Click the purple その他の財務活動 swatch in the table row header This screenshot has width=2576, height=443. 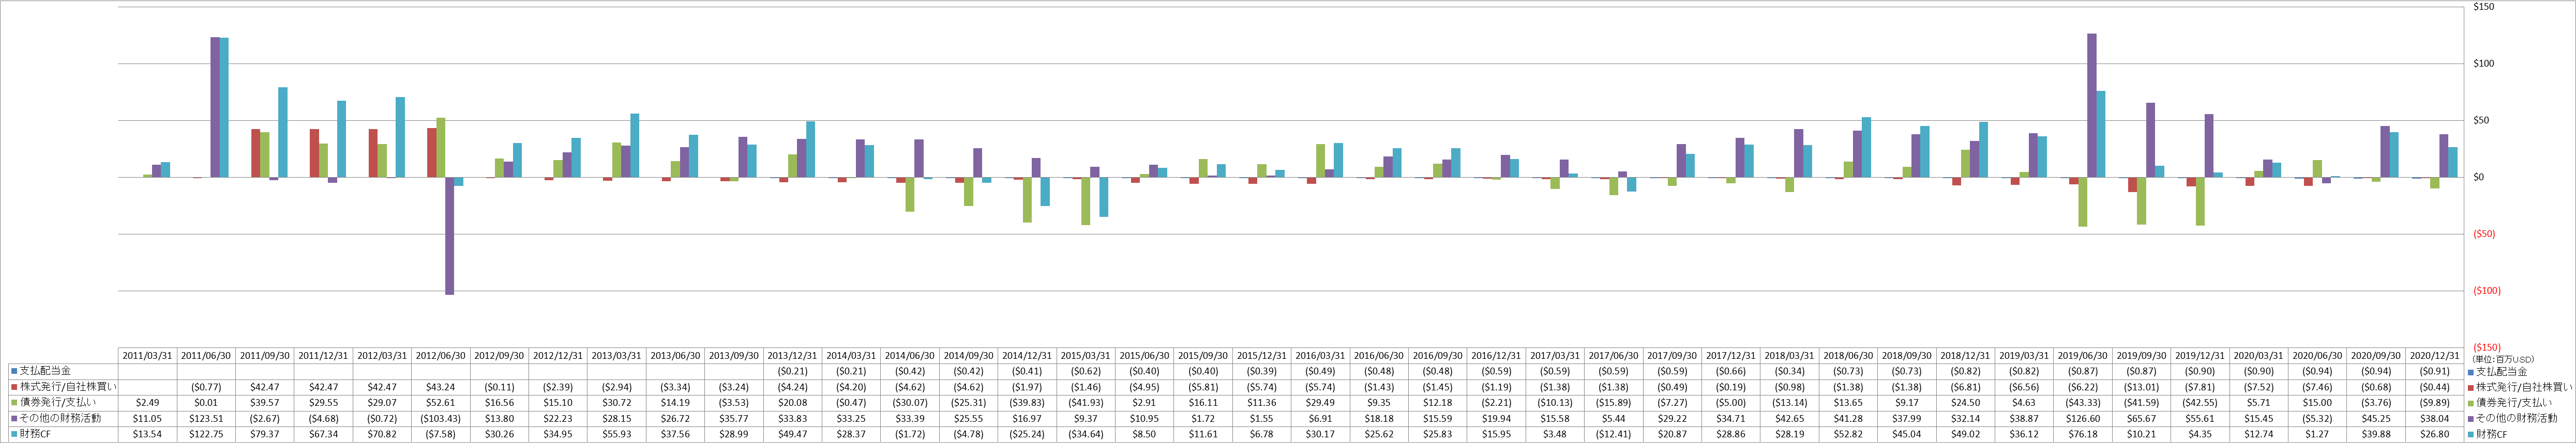click(x=14, y=418)
